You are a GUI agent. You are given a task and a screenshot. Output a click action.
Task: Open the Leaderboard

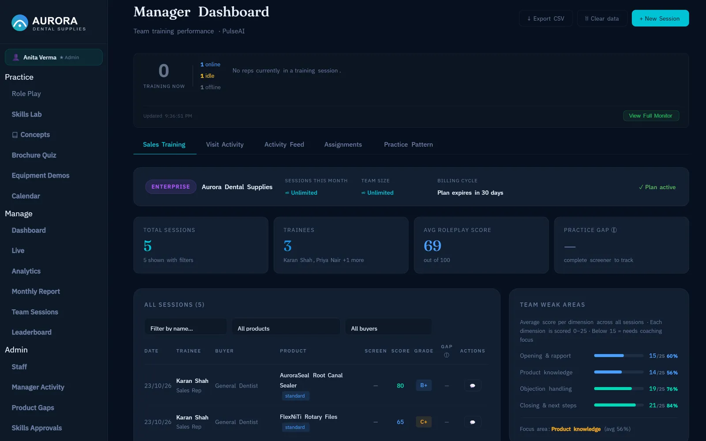pyautogui.click(x=31, y=333)
